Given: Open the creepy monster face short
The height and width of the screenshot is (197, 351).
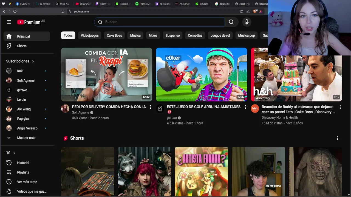Looking at the screenshot, I should 315,172.
